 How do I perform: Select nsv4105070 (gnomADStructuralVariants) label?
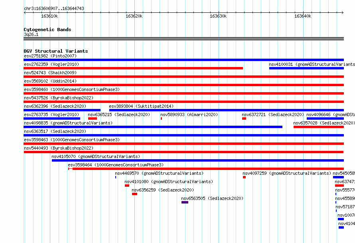[x=96, y=156]
